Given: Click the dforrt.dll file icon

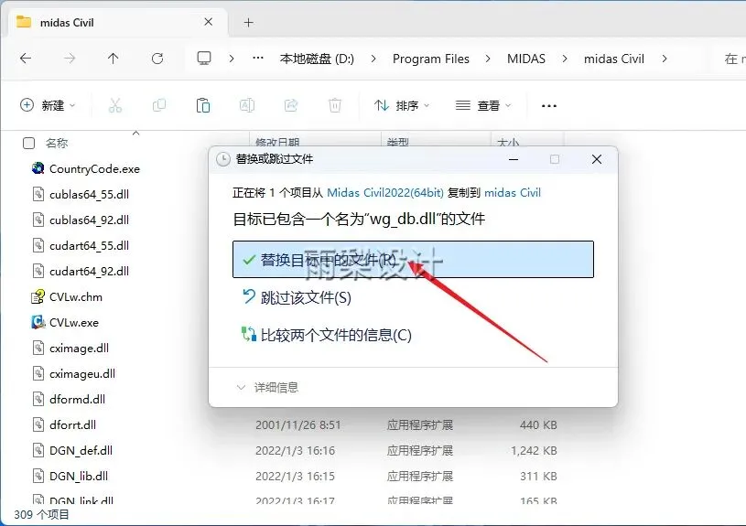Looking at the screenshot, I should click(x=38, y=424).
